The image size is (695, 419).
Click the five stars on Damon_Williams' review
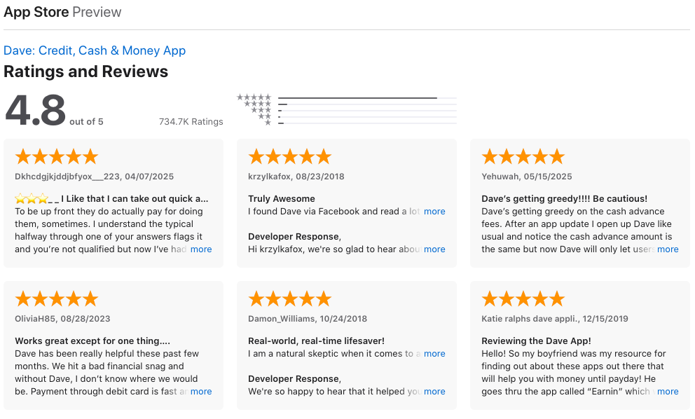pos(289,298)
